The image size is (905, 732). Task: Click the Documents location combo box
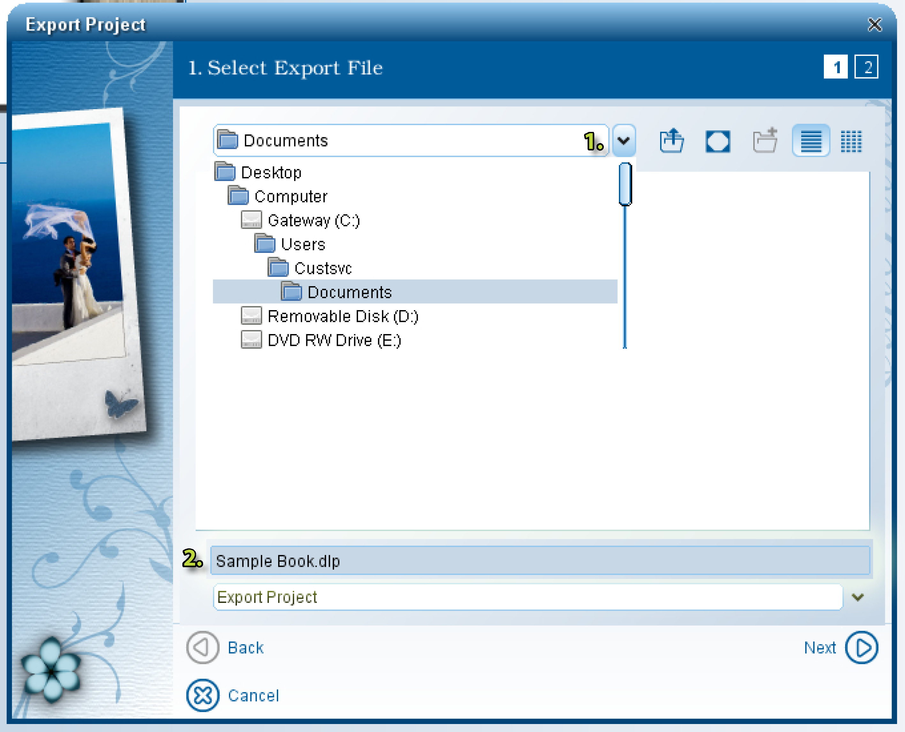(411, 141)
